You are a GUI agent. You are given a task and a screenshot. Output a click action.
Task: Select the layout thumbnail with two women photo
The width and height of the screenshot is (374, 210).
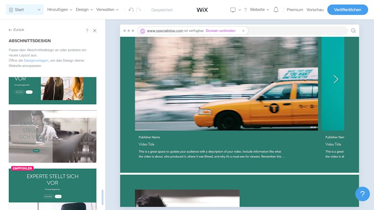tap(52, 91)
